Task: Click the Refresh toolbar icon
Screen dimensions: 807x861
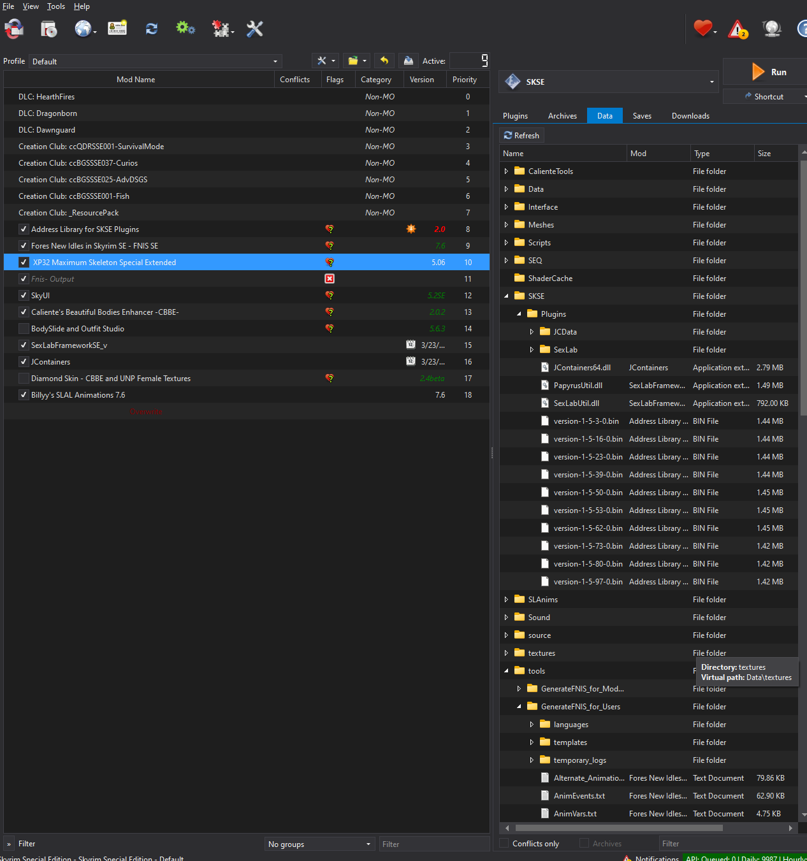Action: [151, 29]
